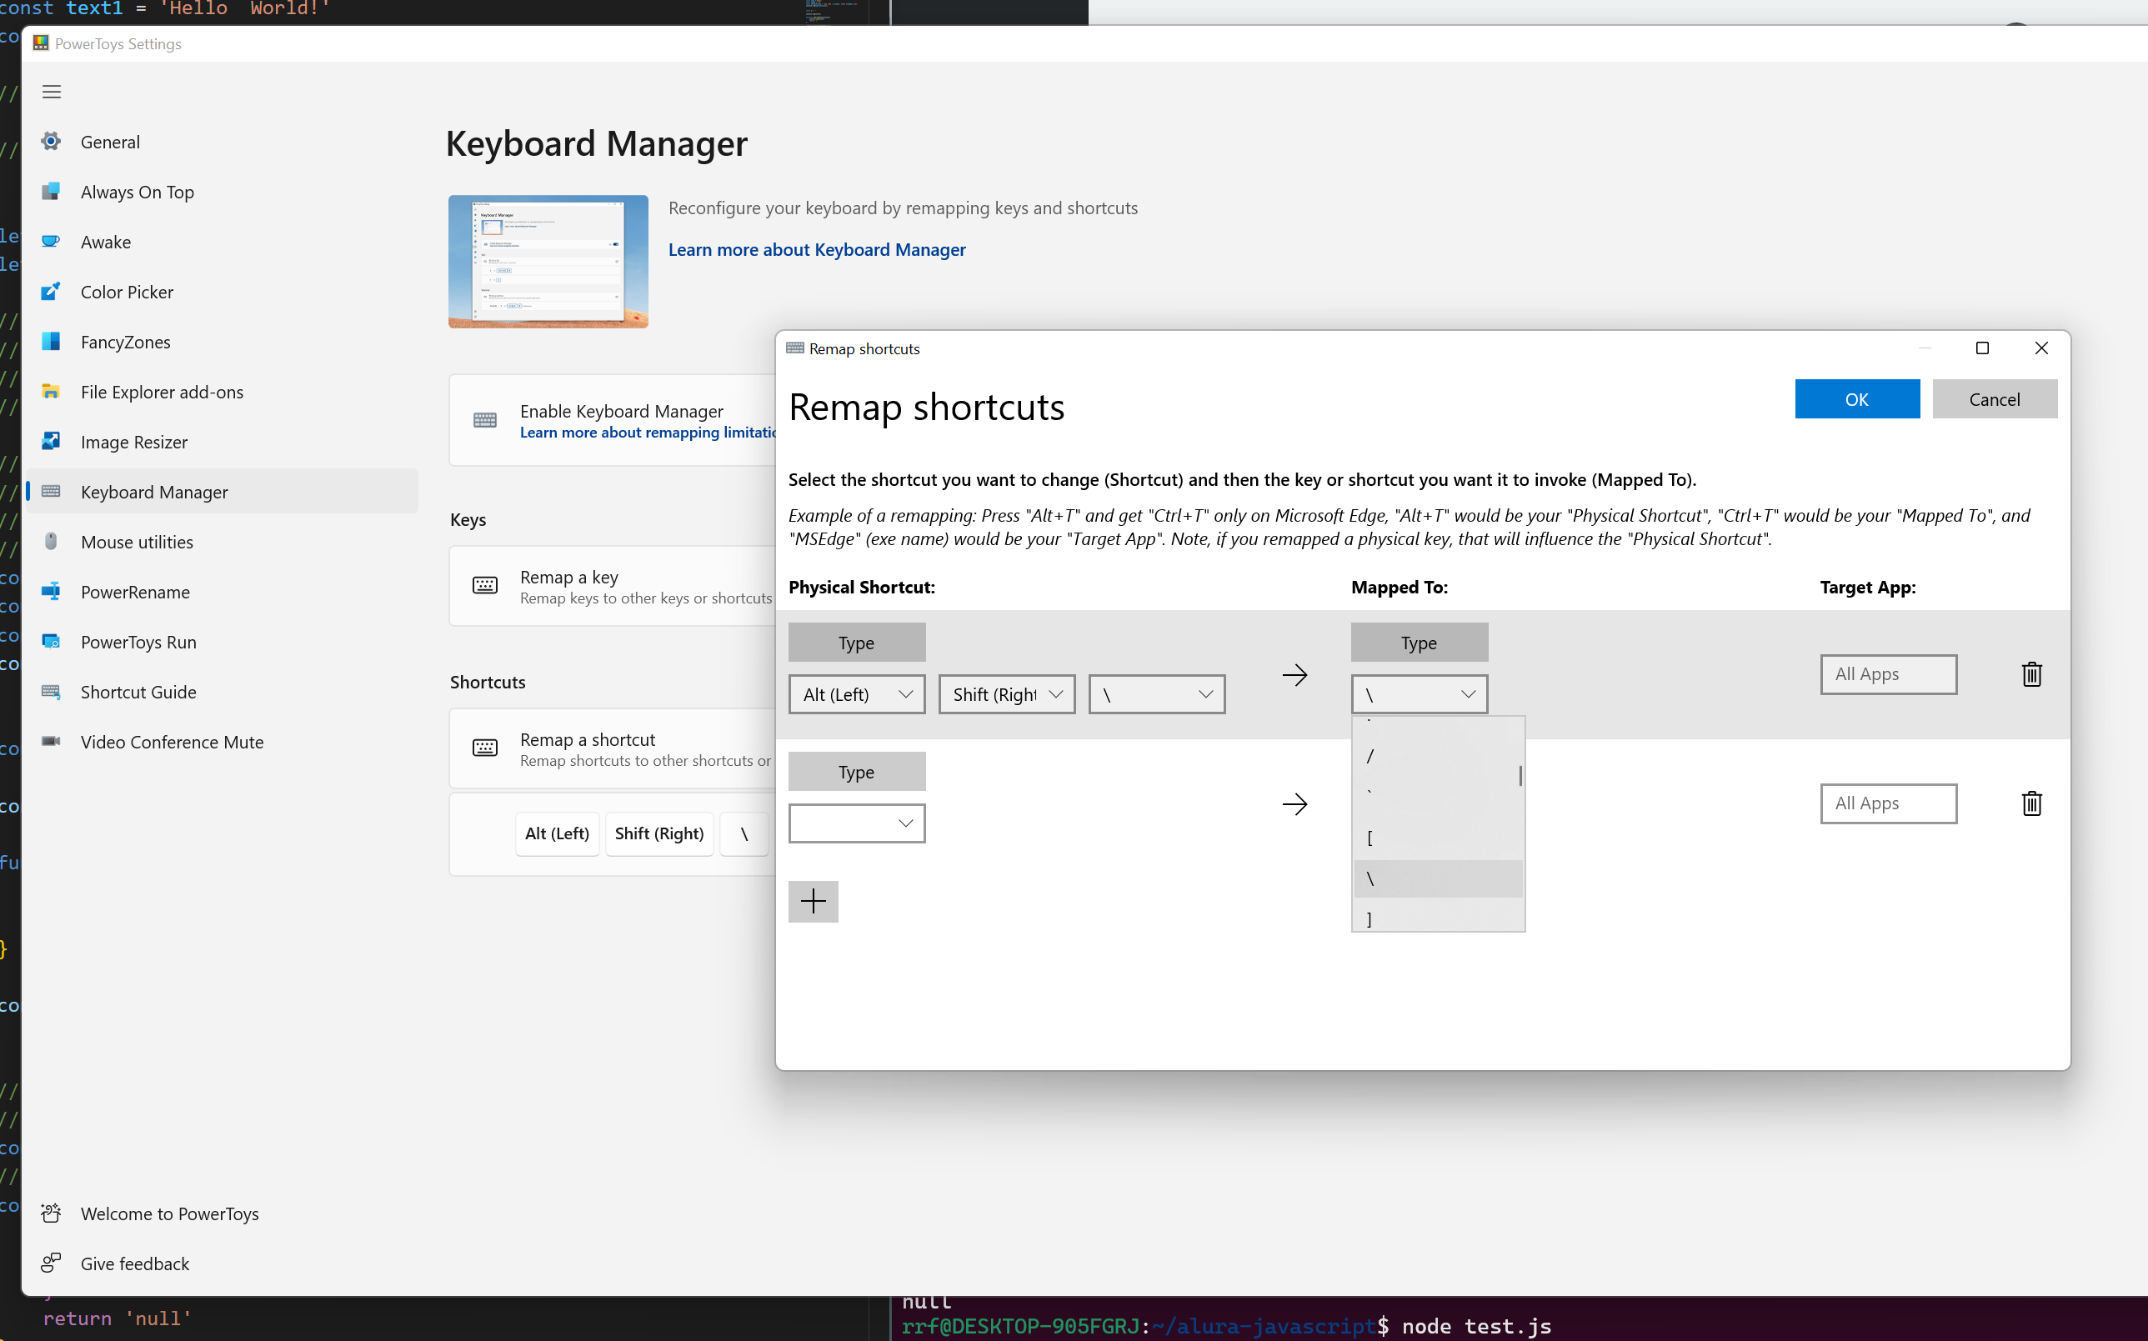Click the All Apps Target App field

click(x=1887, y=674)
